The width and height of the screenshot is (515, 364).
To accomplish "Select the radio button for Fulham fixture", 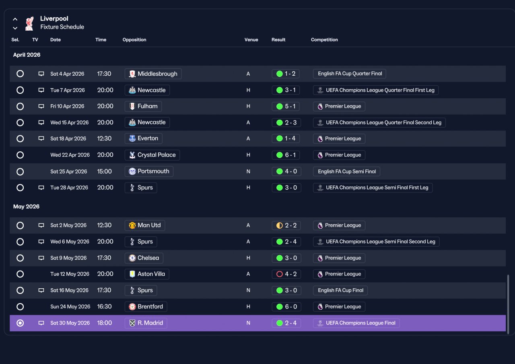I will pyautogui.click(x=20, y=106).
